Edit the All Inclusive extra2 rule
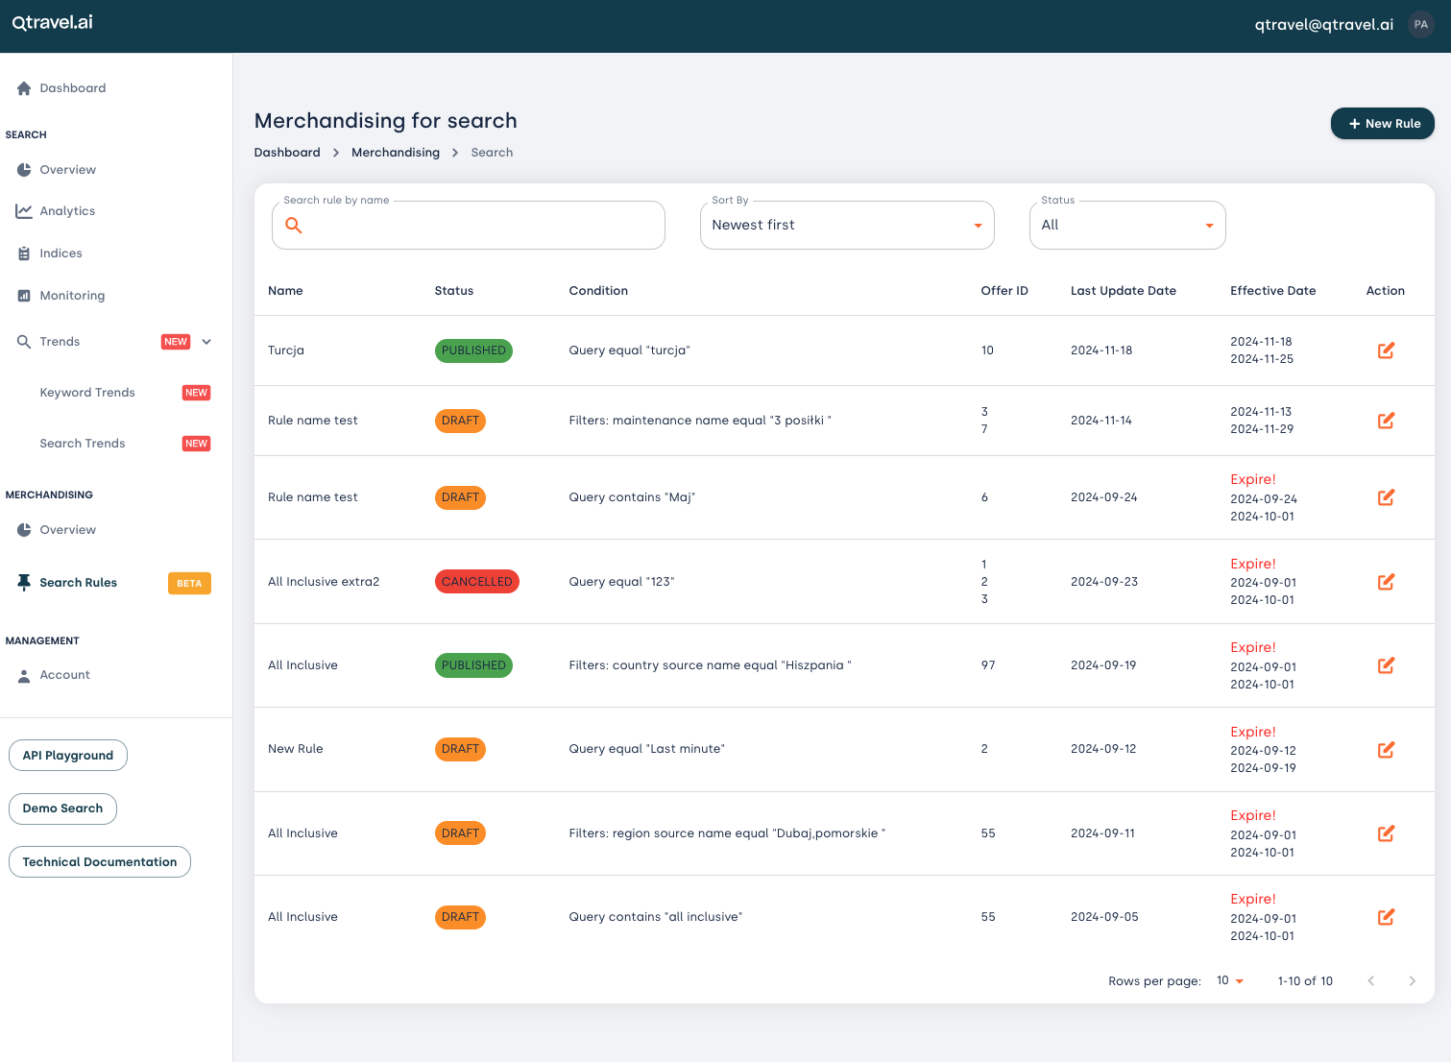 [1386, 582]
